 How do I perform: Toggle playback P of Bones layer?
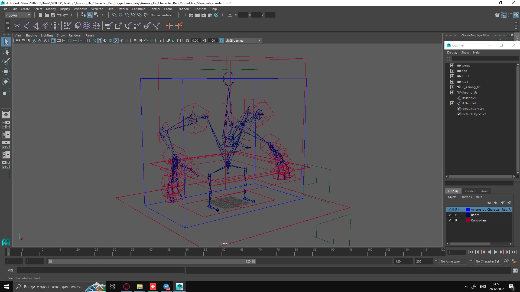456,215
